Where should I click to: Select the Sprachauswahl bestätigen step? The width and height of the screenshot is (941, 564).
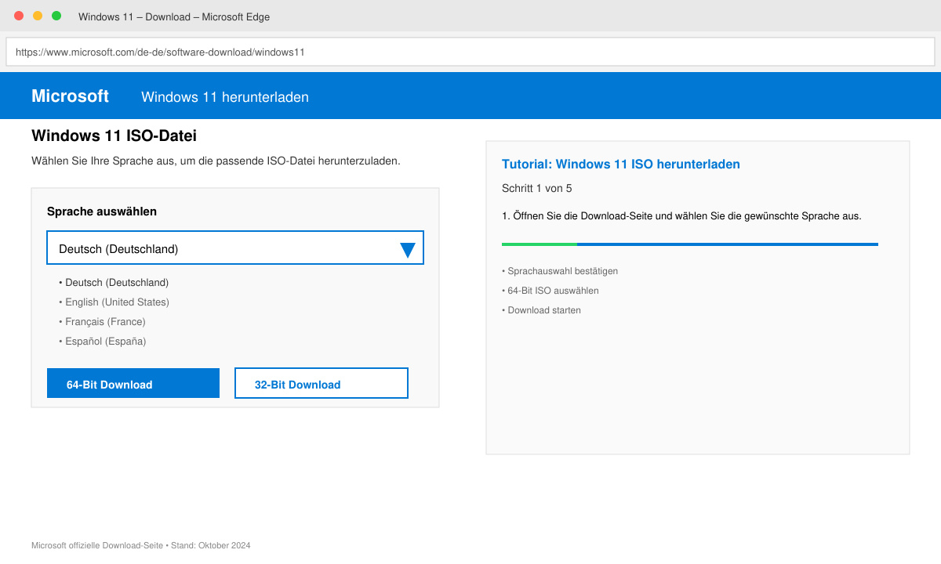pos(560,271)
